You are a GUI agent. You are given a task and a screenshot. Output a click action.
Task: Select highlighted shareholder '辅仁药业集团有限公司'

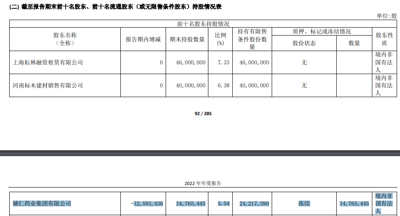(42, 203)
